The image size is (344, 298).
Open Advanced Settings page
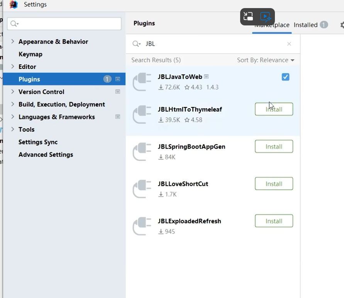46,154
